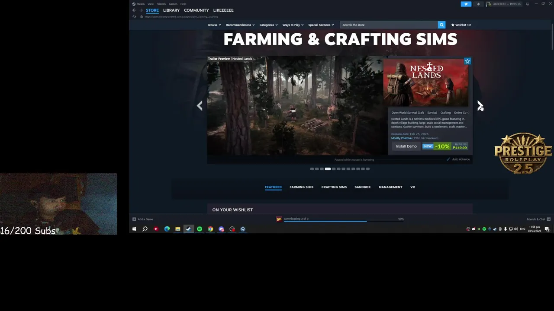Switch to the LIBRARY tab
Viewport: 554px width, 311px height.
171,10
